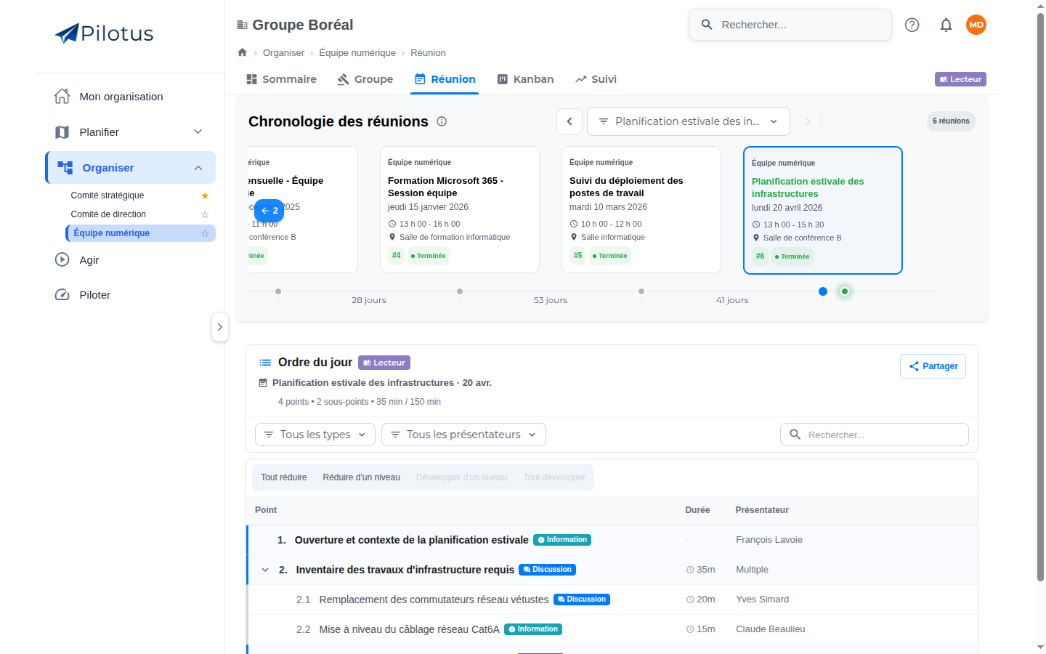Open notifications bell icon
The image size is (1046, 654).
click(x=946, y=25)
